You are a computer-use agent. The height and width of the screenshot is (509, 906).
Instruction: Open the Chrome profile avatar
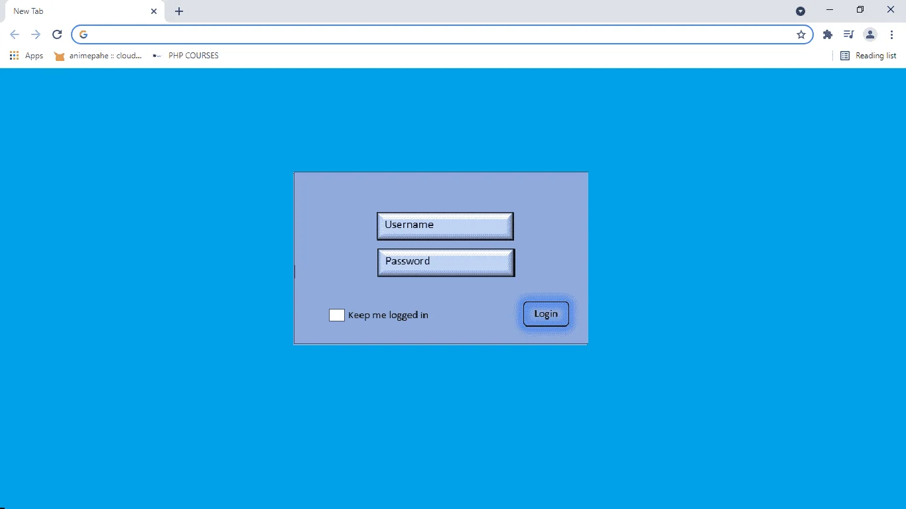pyautogui.click(x=870, y=34)
